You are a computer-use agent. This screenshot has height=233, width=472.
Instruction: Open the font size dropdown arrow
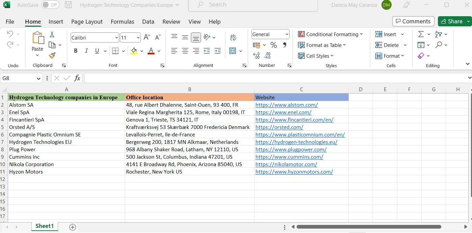[x=138, y=38]
